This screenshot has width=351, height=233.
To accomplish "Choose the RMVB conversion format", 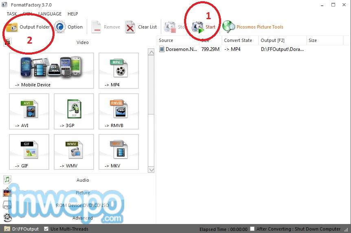I will point(118,111).
